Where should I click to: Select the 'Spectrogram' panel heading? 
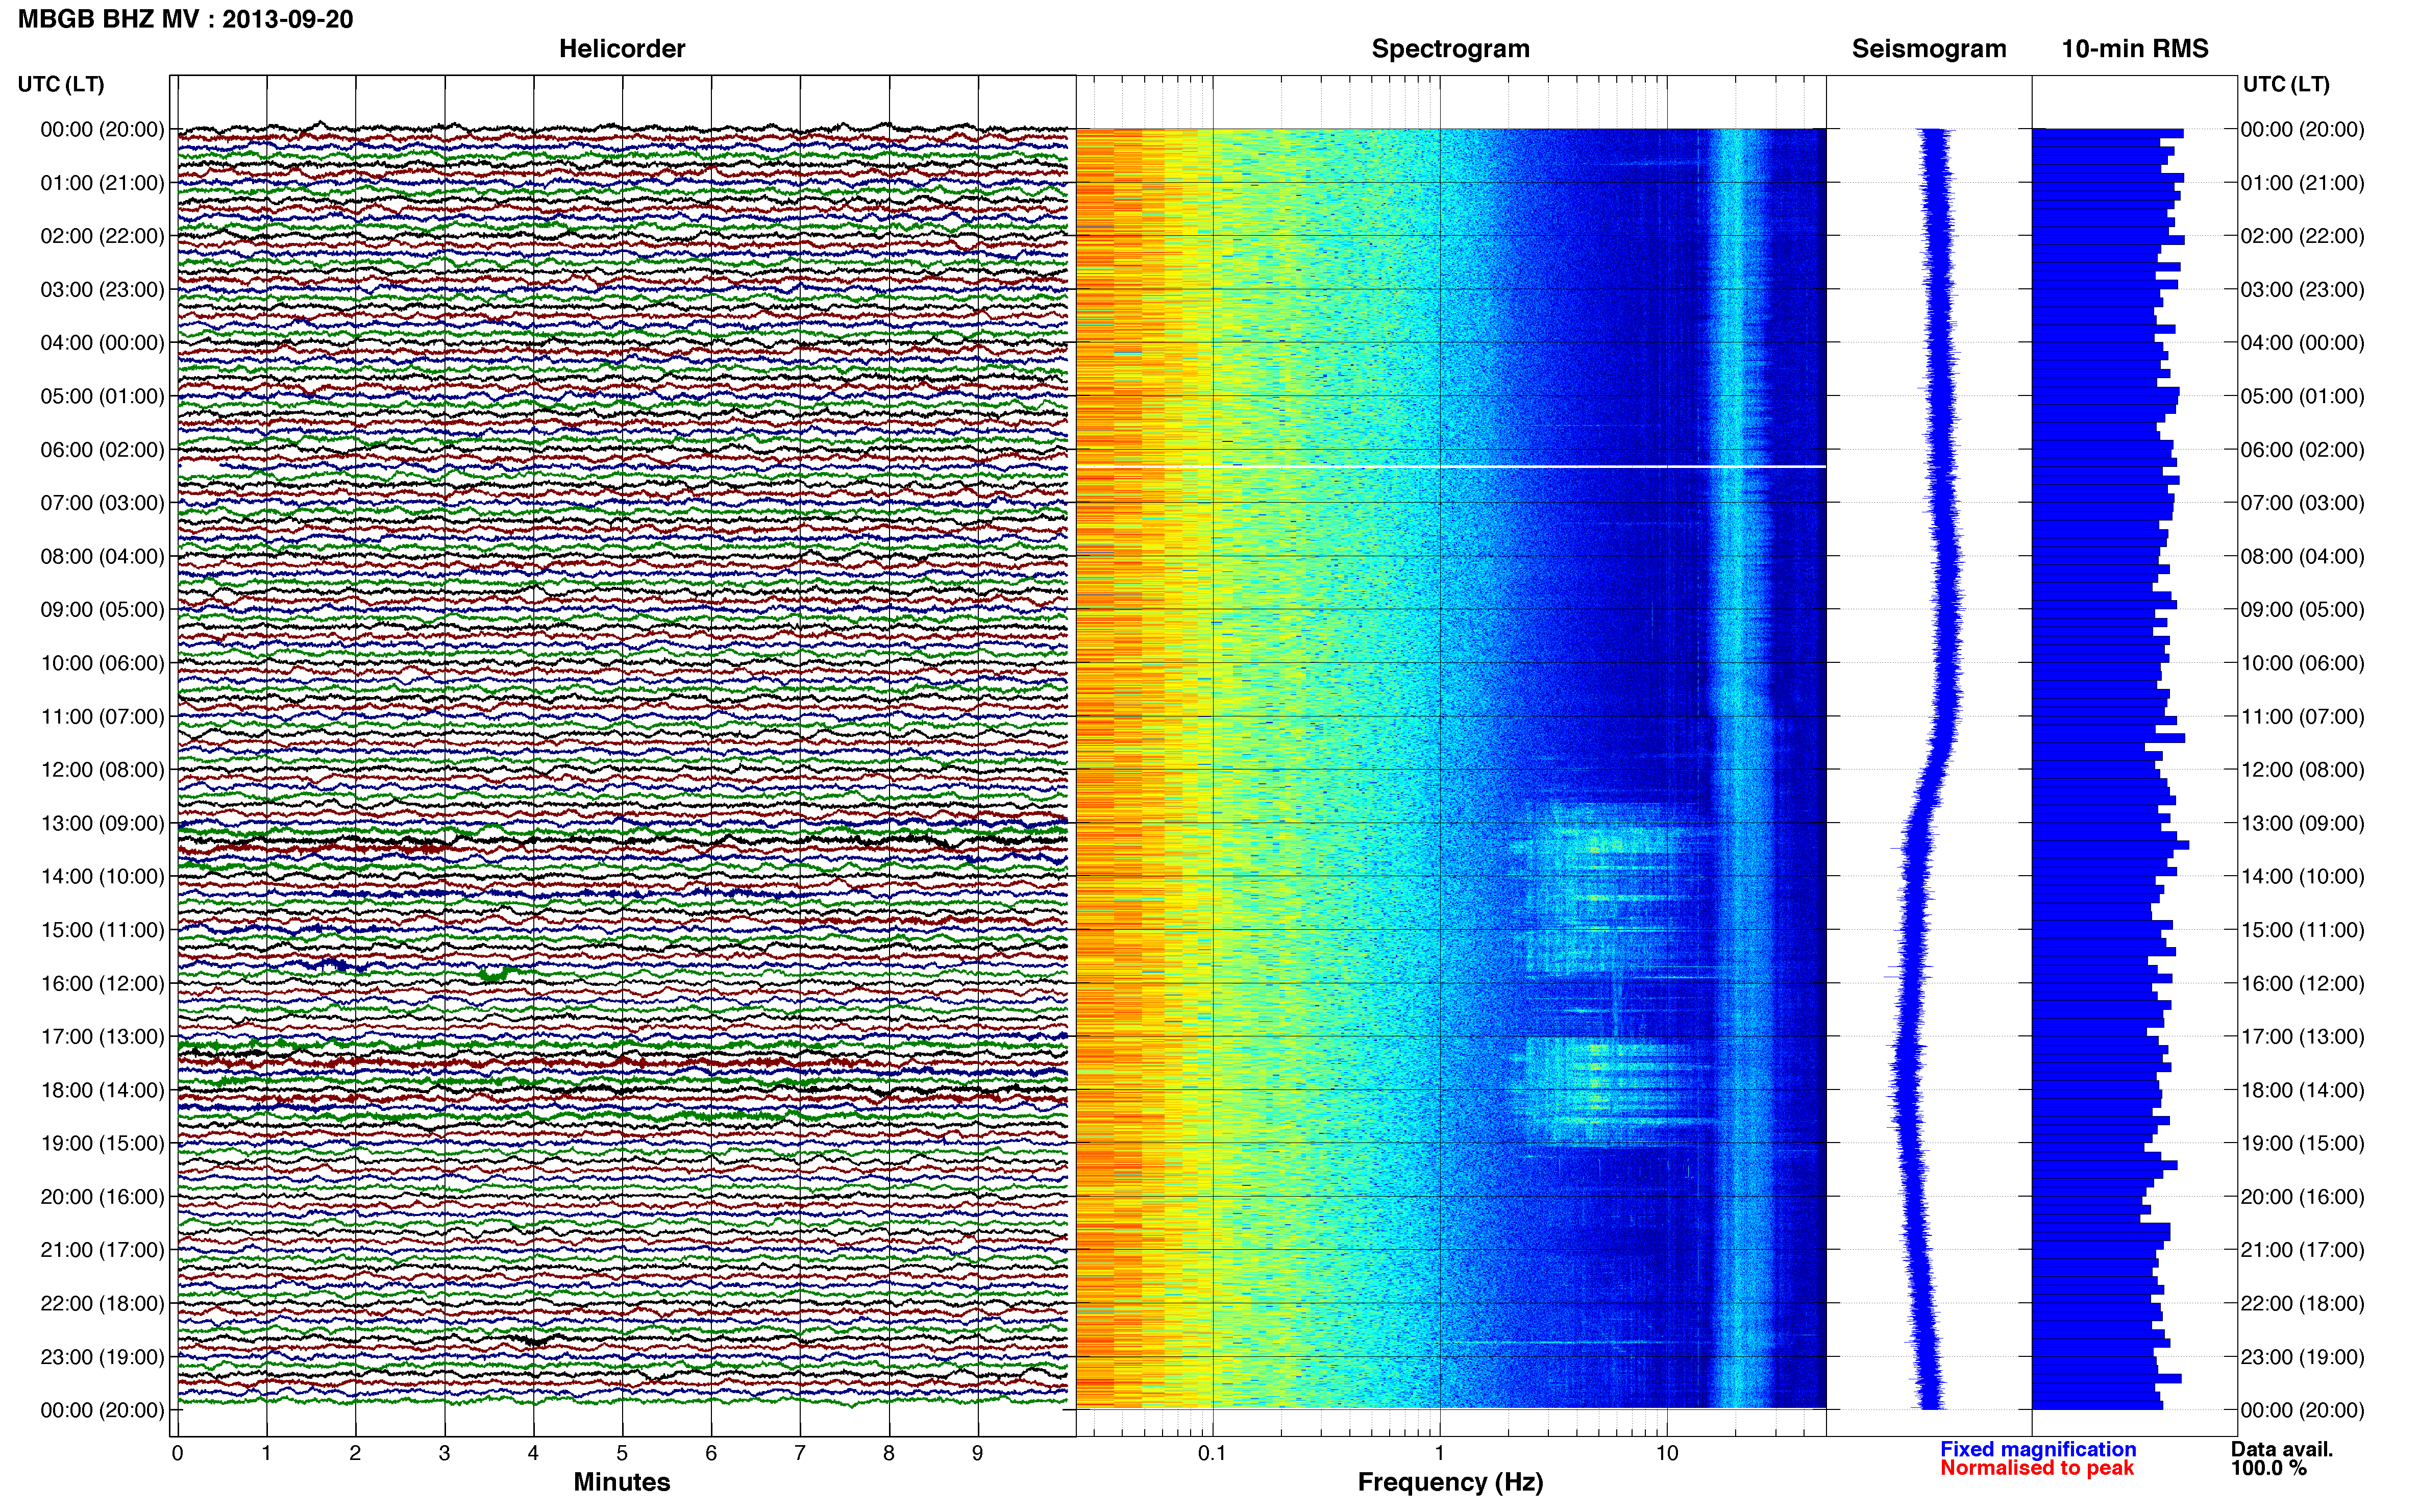point(1450,49)
